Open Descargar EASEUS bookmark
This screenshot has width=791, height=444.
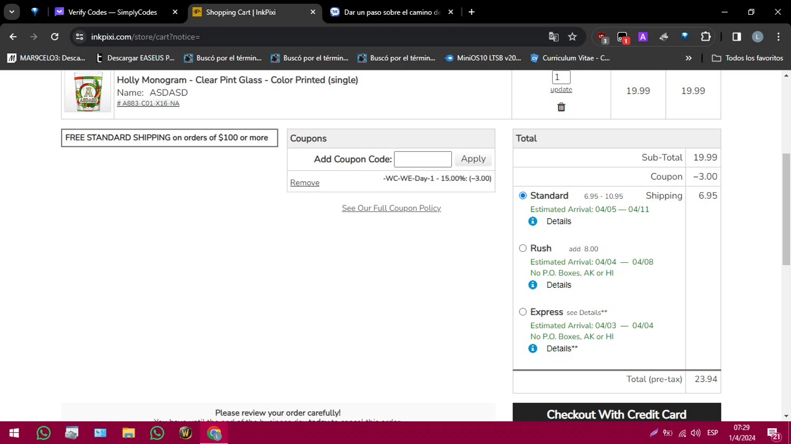click(x=135, y=58)
